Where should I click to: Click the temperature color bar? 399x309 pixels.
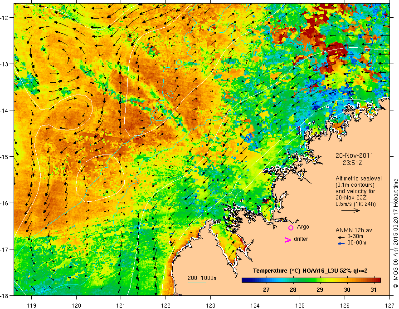tap(311, 280)
